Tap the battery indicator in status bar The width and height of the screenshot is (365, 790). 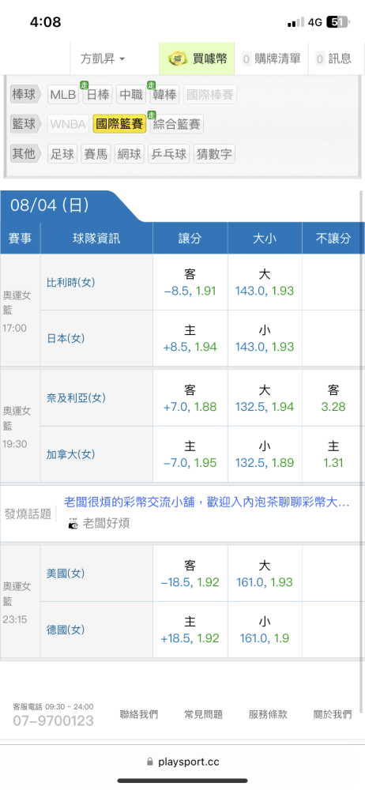point(337,22)
